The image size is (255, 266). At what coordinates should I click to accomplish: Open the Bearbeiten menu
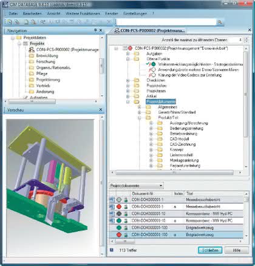32,13
